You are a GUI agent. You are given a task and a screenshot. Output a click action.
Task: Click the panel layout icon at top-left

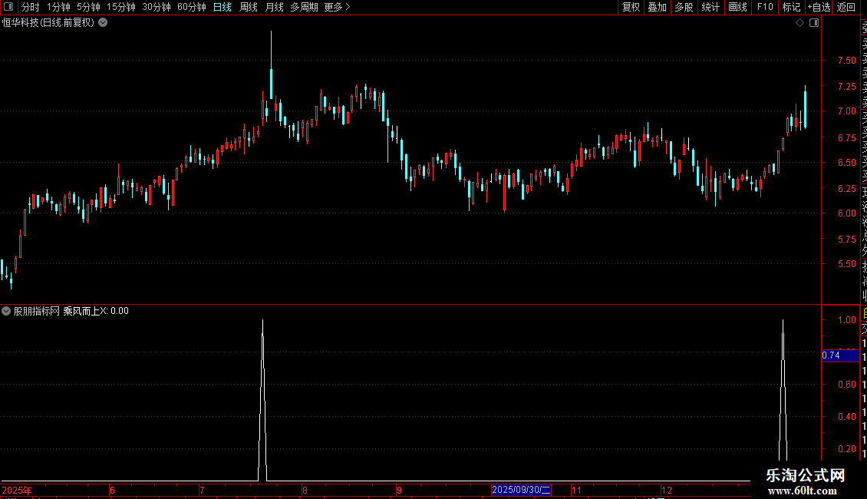click(x=8, y=7)
